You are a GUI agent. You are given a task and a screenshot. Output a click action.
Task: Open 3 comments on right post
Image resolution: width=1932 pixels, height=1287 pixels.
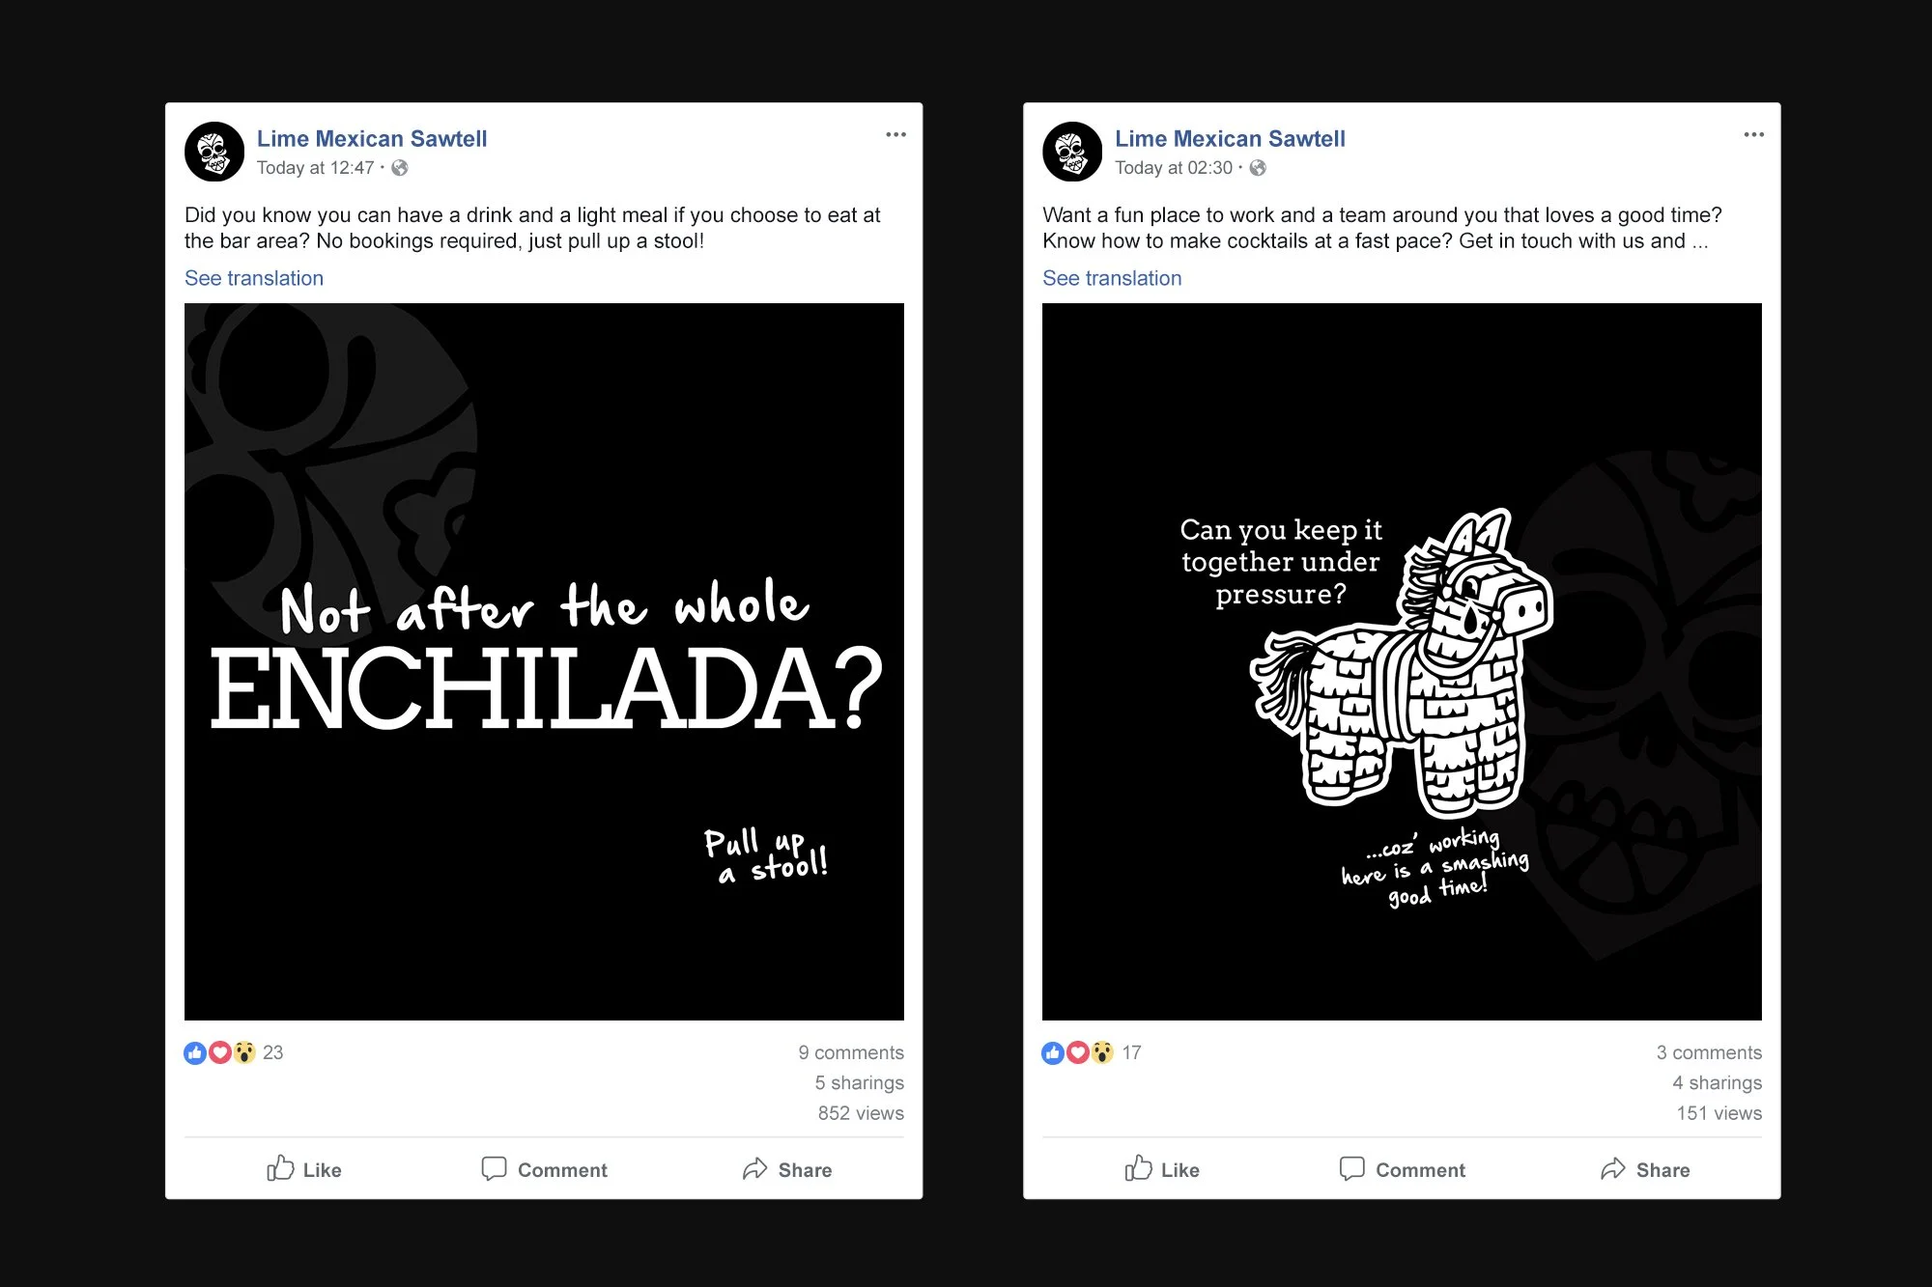pos(1709,1052)
